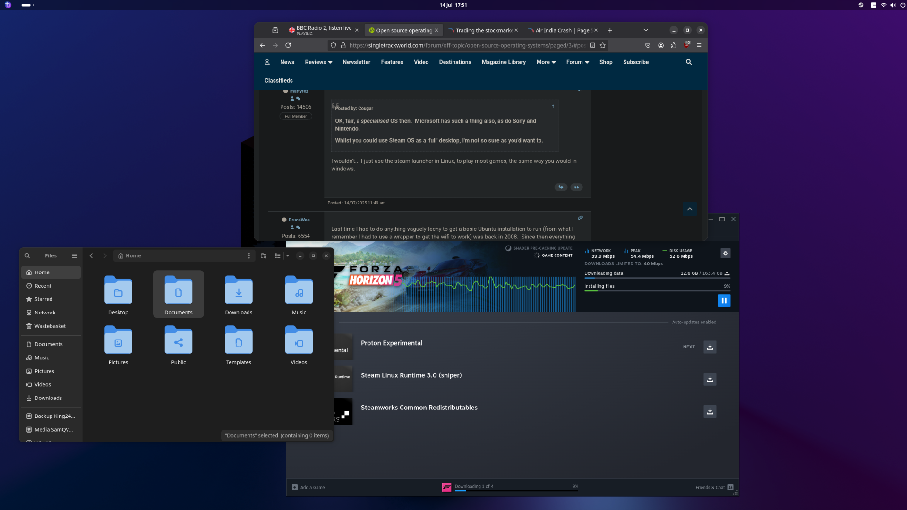Toggle reader view in address bar
The image size is (907, 510).
pyautogui.click(x=592, y=45)
